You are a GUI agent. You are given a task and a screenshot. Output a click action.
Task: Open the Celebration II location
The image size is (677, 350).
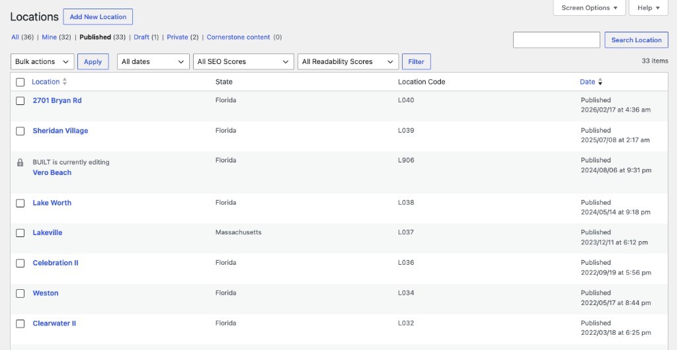point(56,263)
